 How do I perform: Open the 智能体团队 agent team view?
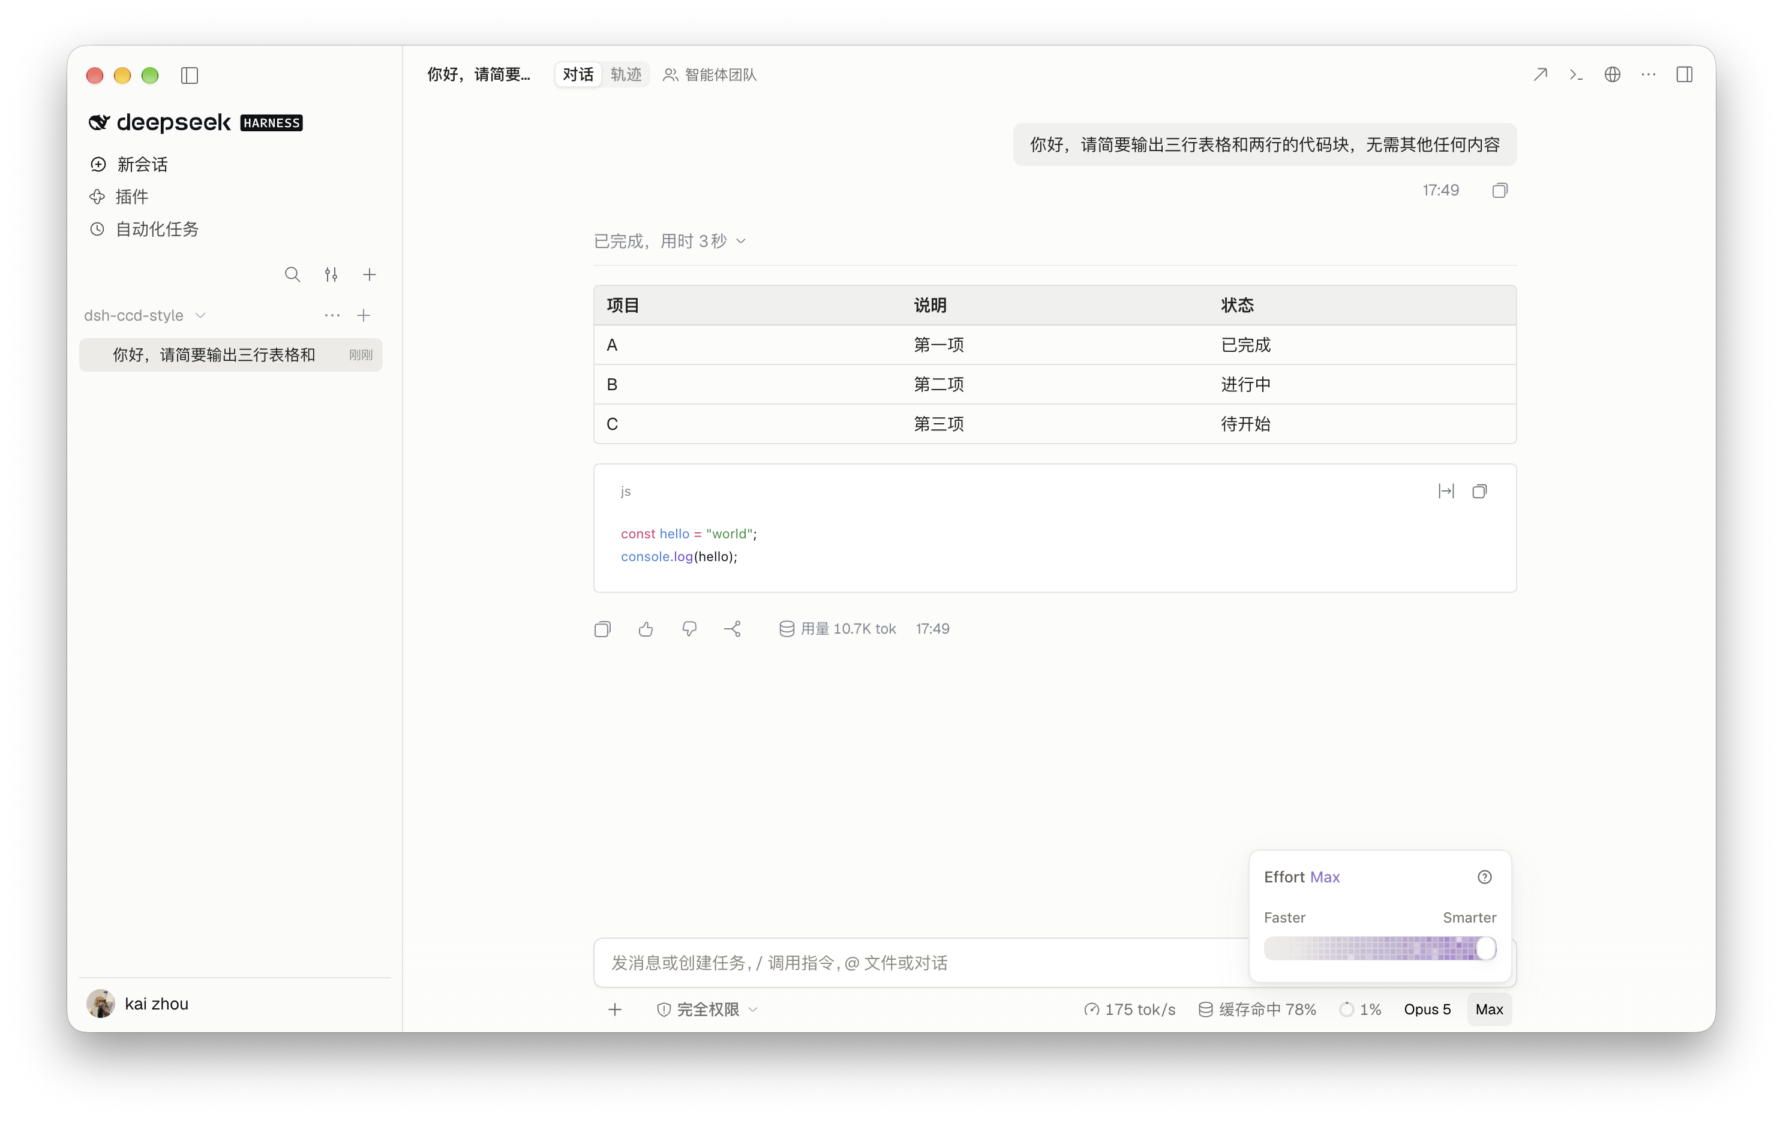tap(709, 75)
